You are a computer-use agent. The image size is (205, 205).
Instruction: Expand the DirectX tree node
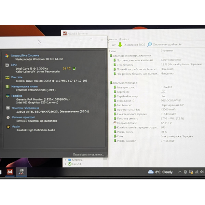click(65, 164)
